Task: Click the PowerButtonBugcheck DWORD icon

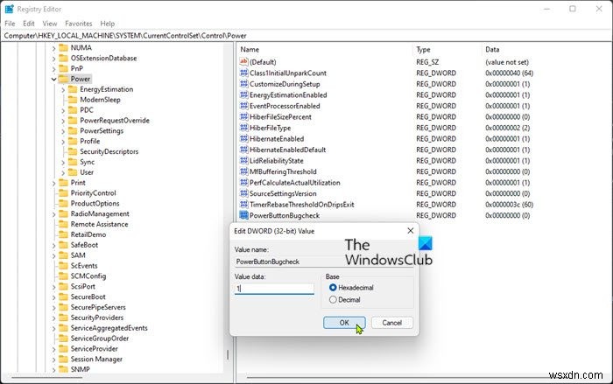Action: pyautogui.click(x=243, y=215)
